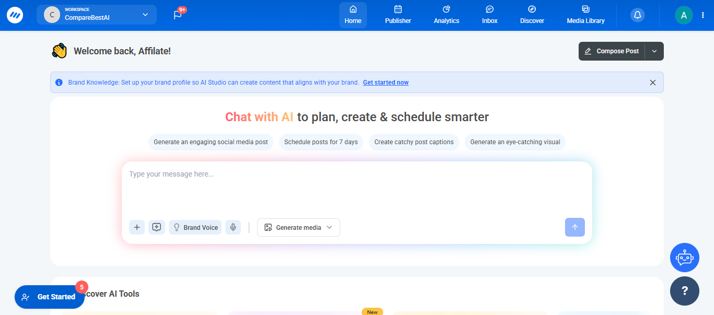Dismiss the Brand Knowledge banner
Viewport: 714px width, 315px height.
tap(652, 83)
